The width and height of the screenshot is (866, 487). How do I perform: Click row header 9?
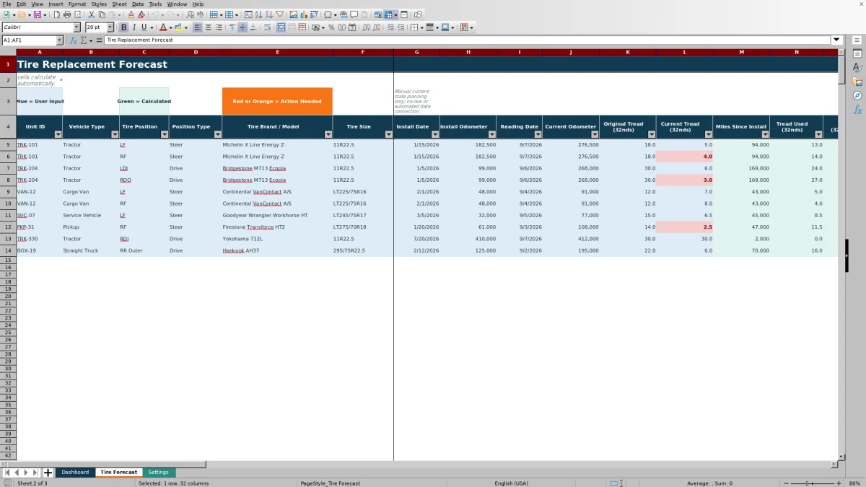pyautogui.click(x=8, y=192)
